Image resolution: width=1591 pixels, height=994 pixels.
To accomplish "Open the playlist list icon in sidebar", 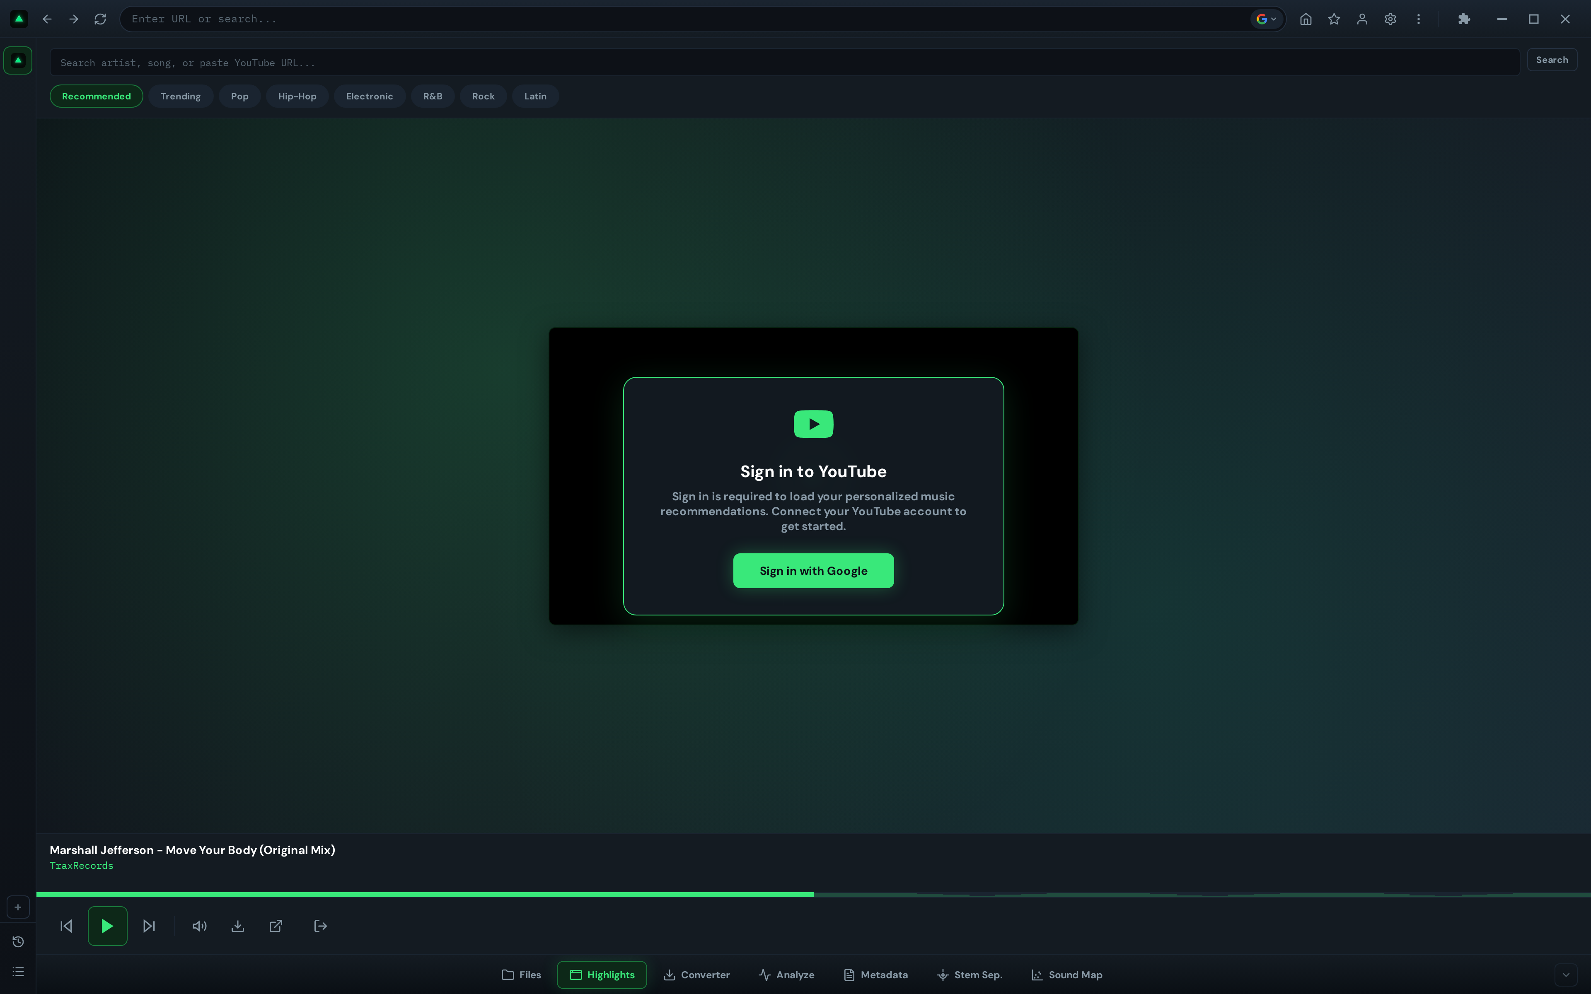I will [x=18, y=972].
